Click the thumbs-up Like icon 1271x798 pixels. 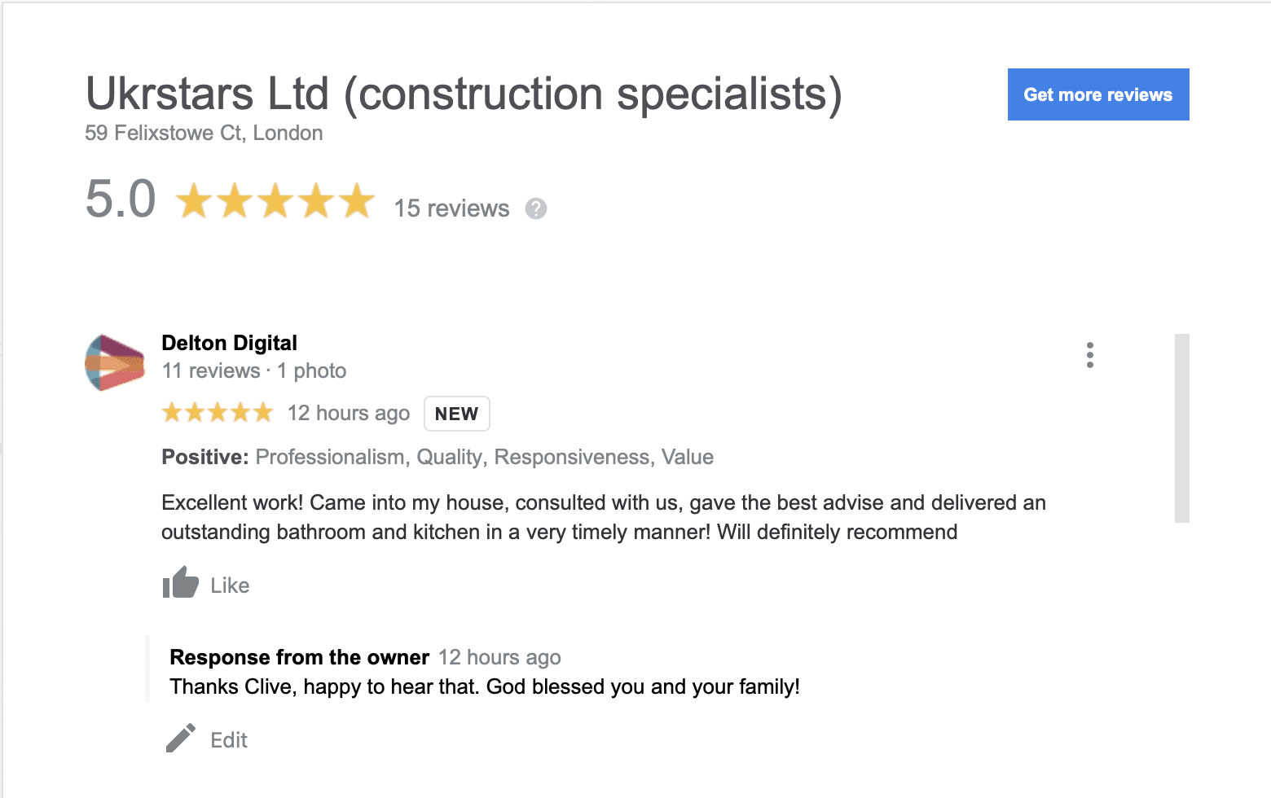[180, 583]
